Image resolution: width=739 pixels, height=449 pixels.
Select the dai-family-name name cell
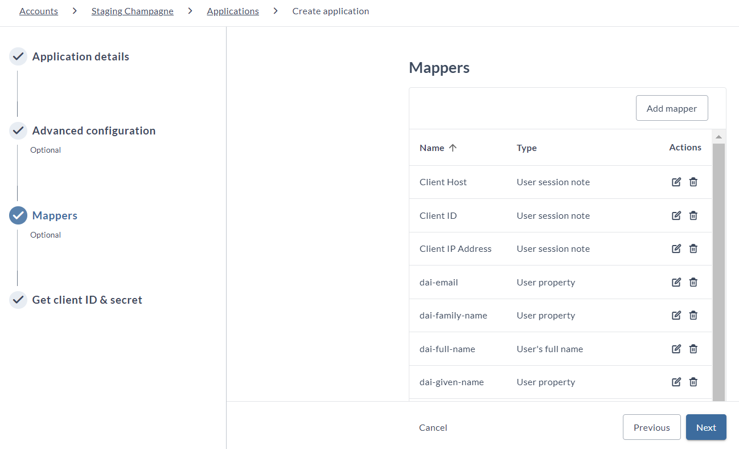click(453, 315)
